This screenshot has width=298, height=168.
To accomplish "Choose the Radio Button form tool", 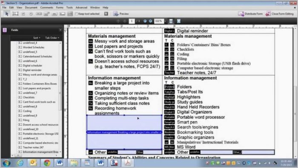I will [x=31, y=14].
